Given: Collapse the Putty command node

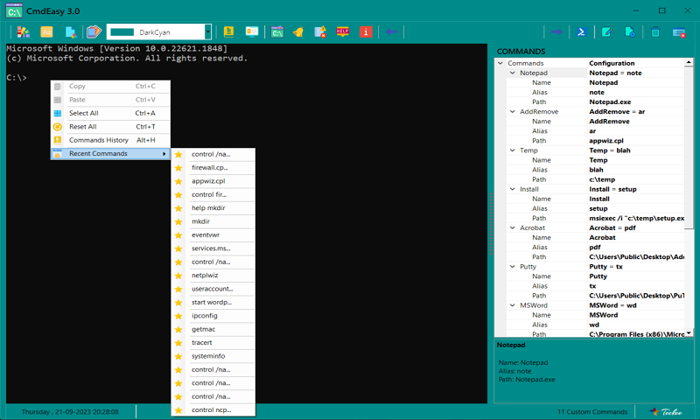Looking at the screenshot, I should pyautogui.click(x=513, y=267).
